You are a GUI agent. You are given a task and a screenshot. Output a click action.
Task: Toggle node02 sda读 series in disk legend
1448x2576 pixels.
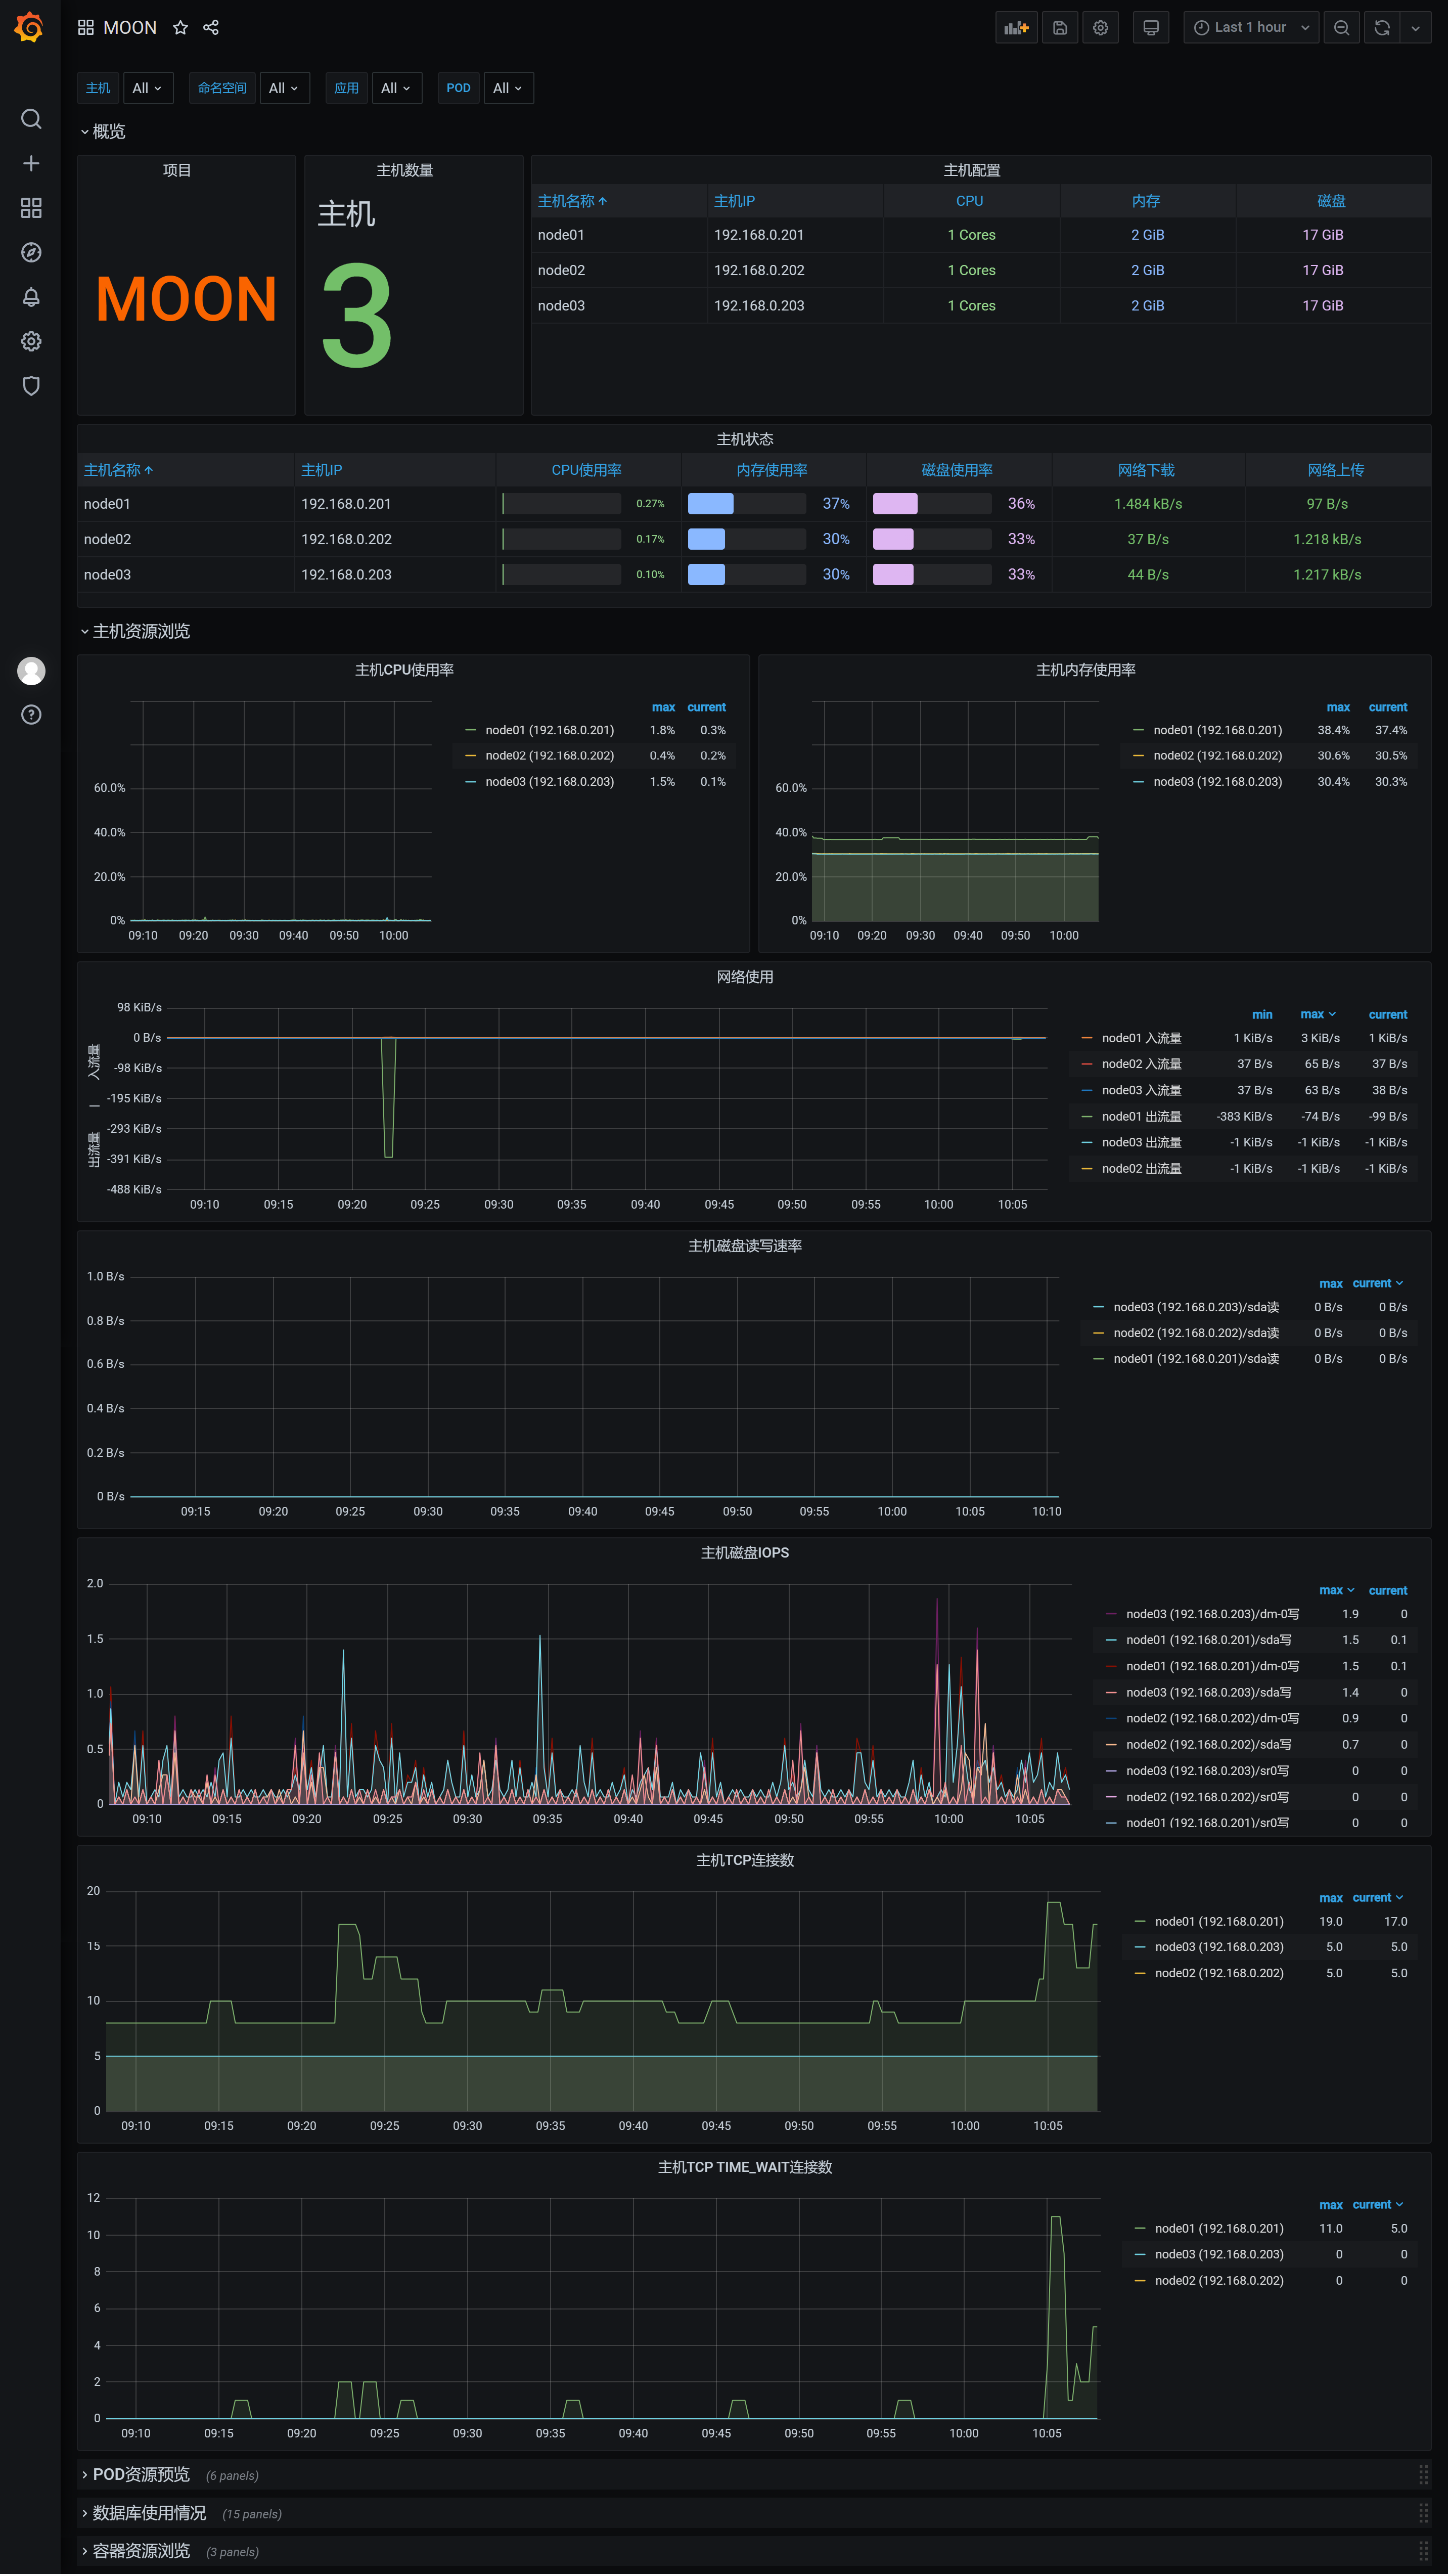1196,1333
